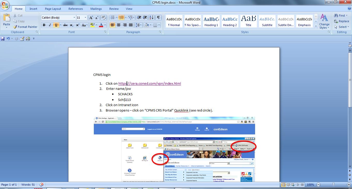352x189 pixels.
Task: Expand the font name dropdown
Action: pos(74,18)
